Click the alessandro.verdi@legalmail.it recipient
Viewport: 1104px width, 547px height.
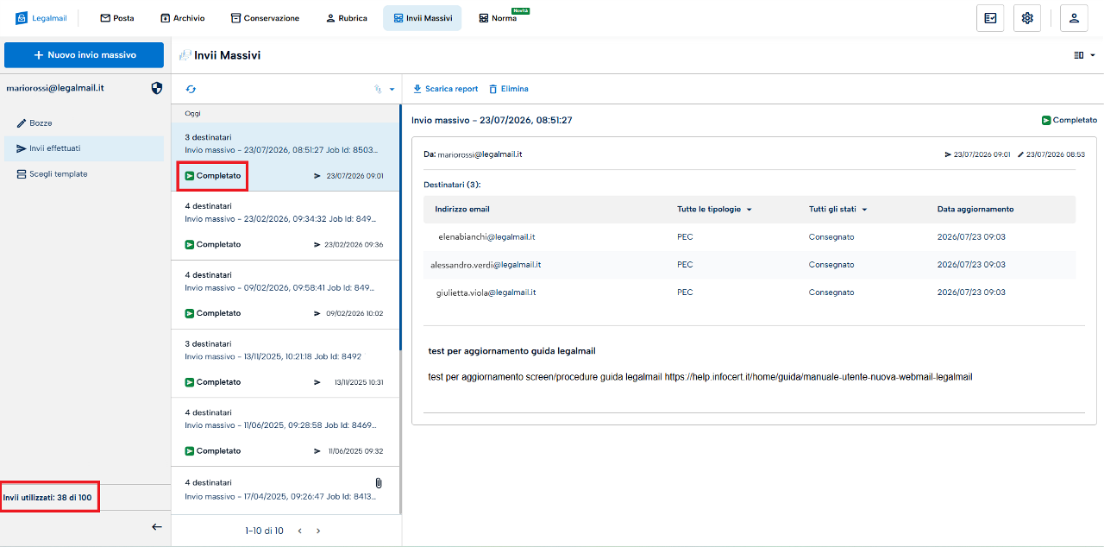tap(486, 265)
